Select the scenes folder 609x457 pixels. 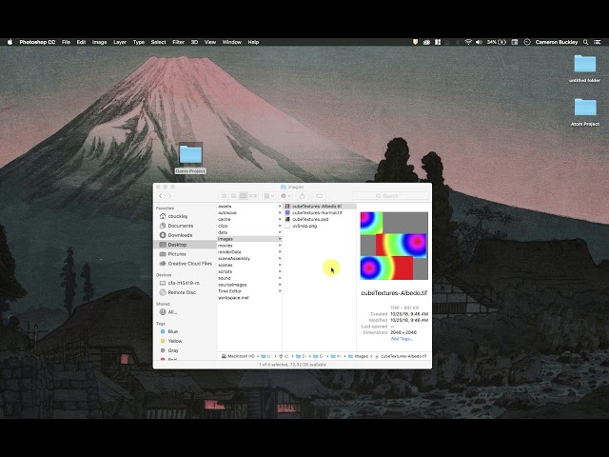pos(249,265)
